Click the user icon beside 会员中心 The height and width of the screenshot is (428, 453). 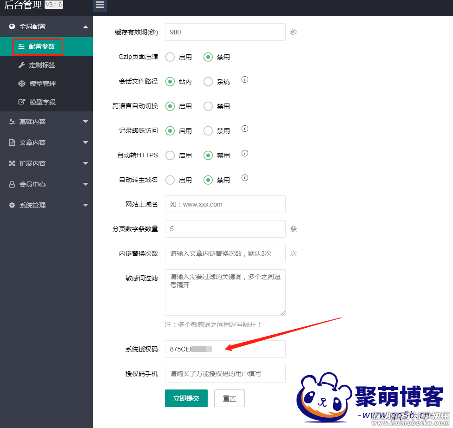(12, 184)
